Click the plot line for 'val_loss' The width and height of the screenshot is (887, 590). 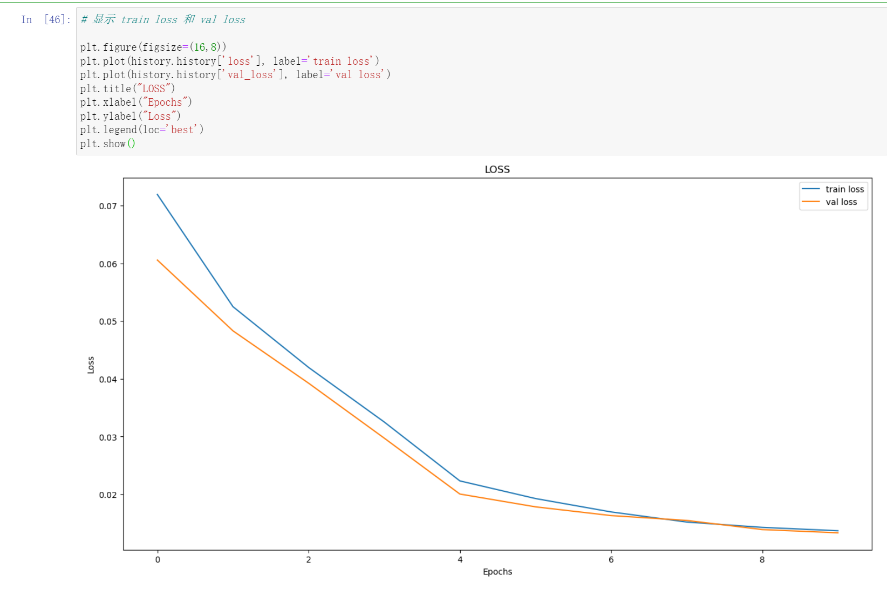click(235, 74)
